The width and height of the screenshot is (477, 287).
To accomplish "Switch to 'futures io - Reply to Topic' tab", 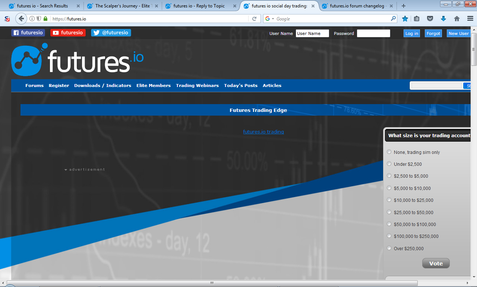I will click(200, 6).
